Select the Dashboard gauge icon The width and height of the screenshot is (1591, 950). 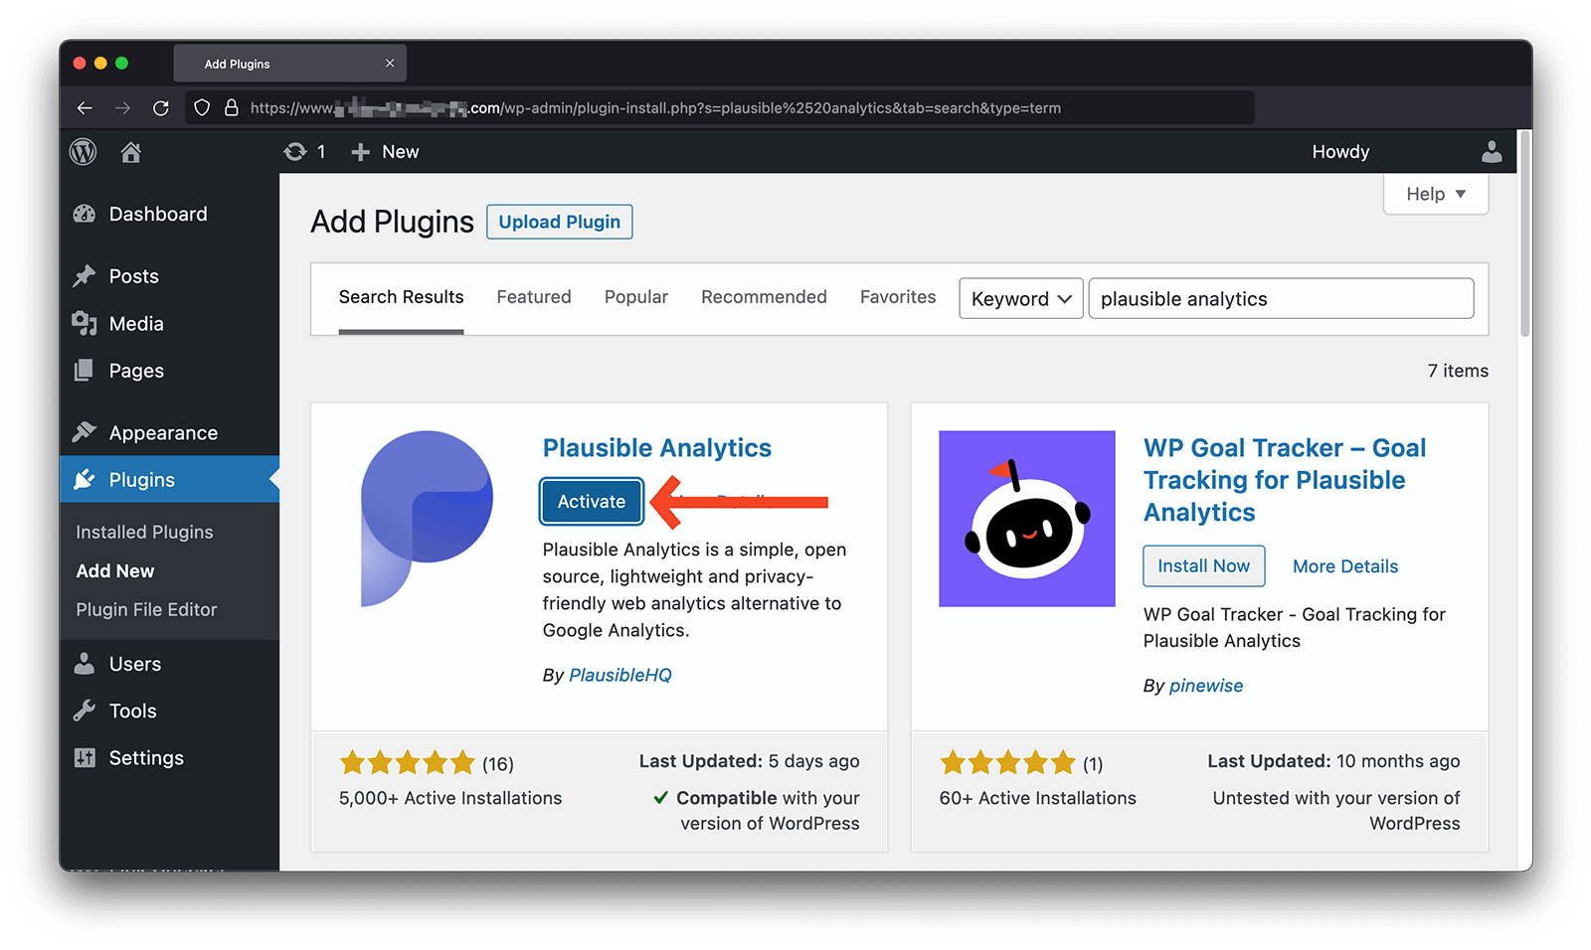[84, 213]
